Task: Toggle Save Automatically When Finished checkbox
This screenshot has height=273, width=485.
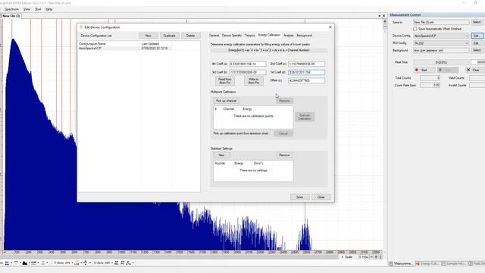Action: click(x=415, y=29)
